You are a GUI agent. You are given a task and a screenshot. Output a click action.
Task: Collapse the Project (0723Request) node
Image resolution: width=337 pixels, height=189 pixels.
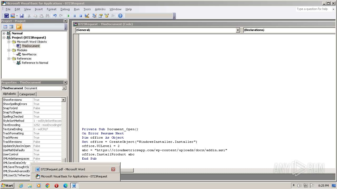click(4, 38)
